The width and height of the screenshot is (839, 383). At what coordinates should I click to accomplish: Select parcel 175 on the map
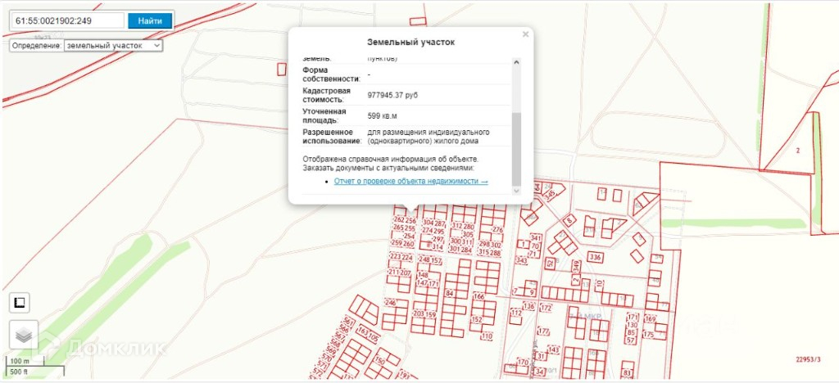pyautogui.click(x=648, y=335)
